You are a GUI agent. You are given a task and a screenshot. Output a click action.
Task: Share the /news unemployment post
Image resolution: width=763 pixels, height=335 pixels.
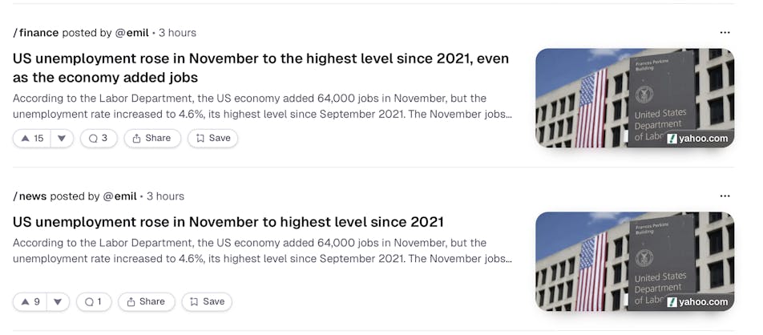coord(146,301)
